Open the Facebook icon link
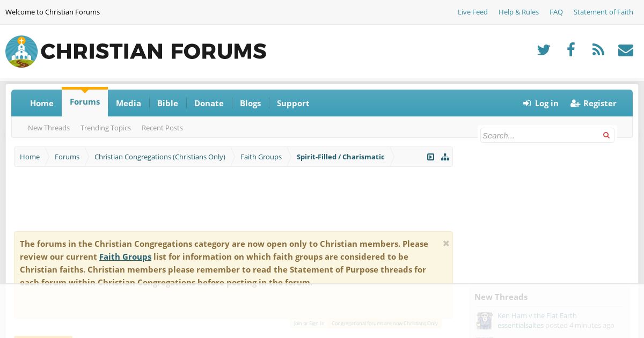 point(571,50)
